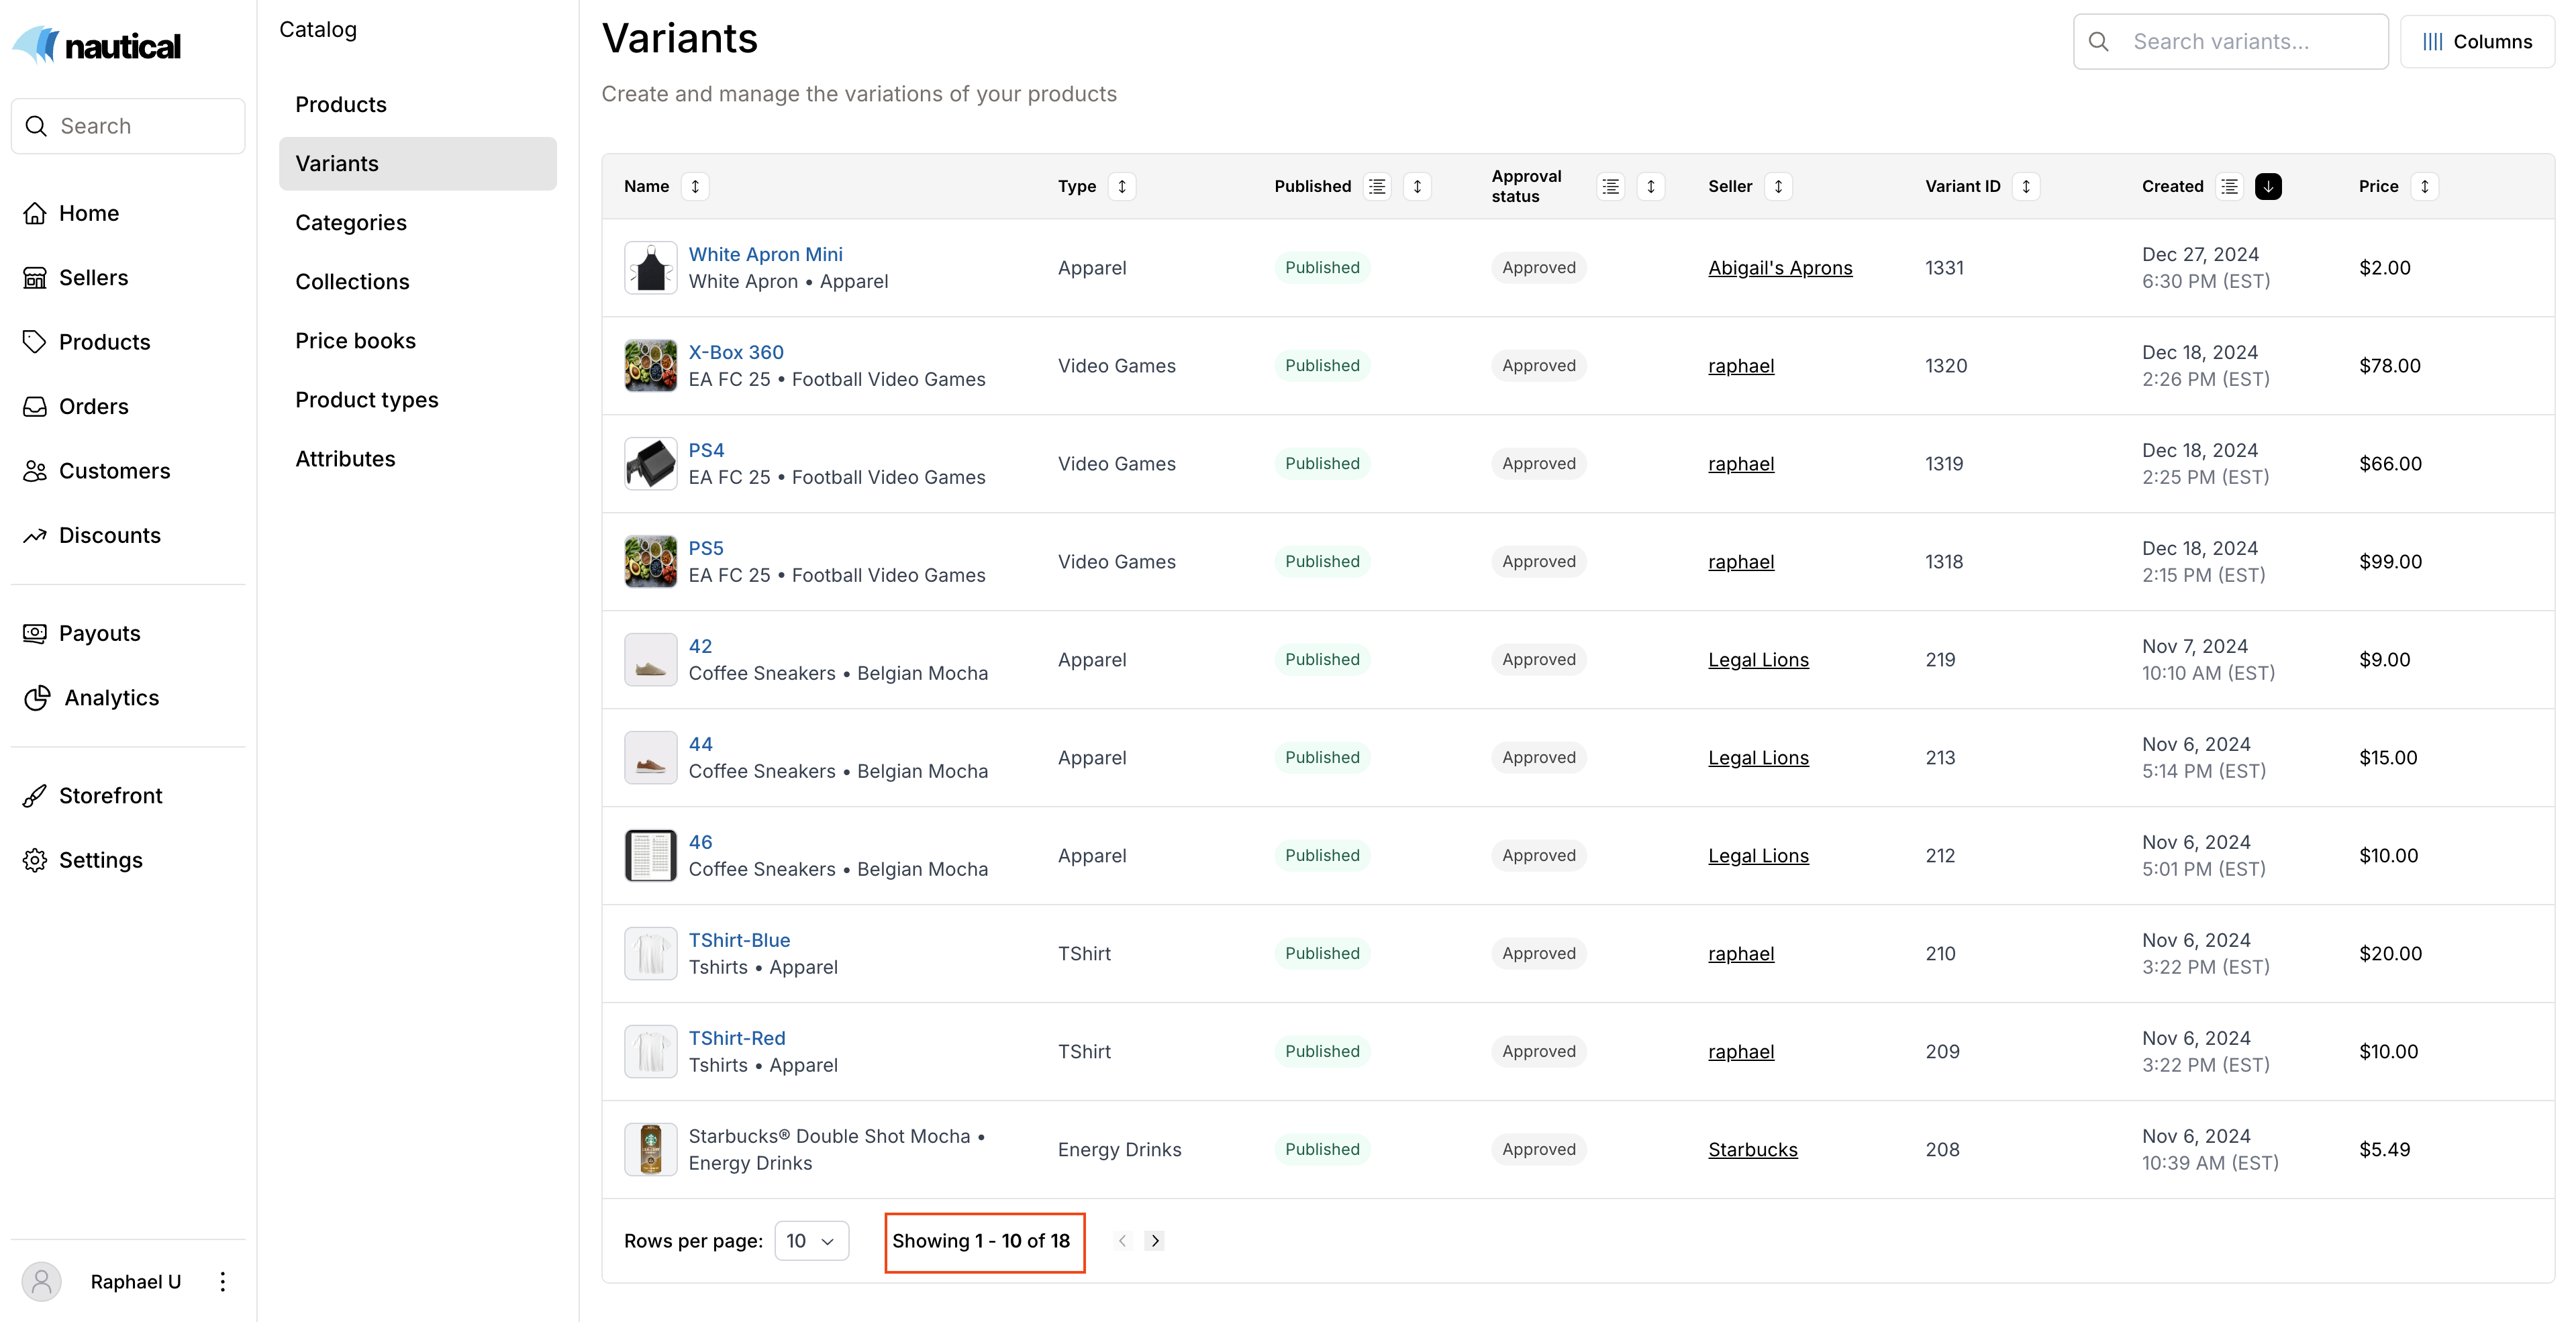
Task: Click the Type column sort arrow
Action: (1121, 185)
